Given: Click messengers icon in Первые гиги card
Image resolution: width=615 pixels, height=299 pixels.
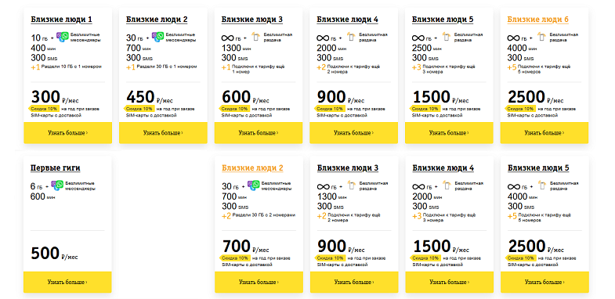Looking at the screenshot, I should pos(58,186).
